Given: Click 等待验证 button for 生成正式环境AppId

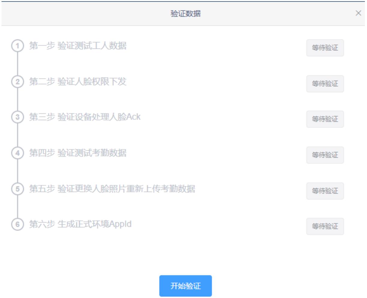Looking at the screenshot, I should (325, 226).
